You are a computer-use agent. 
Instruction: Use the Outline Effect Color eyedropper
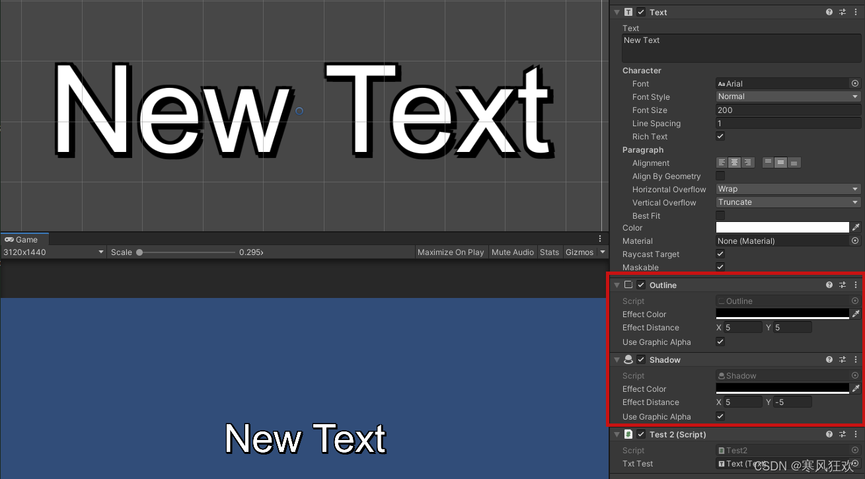pos(856,314)
